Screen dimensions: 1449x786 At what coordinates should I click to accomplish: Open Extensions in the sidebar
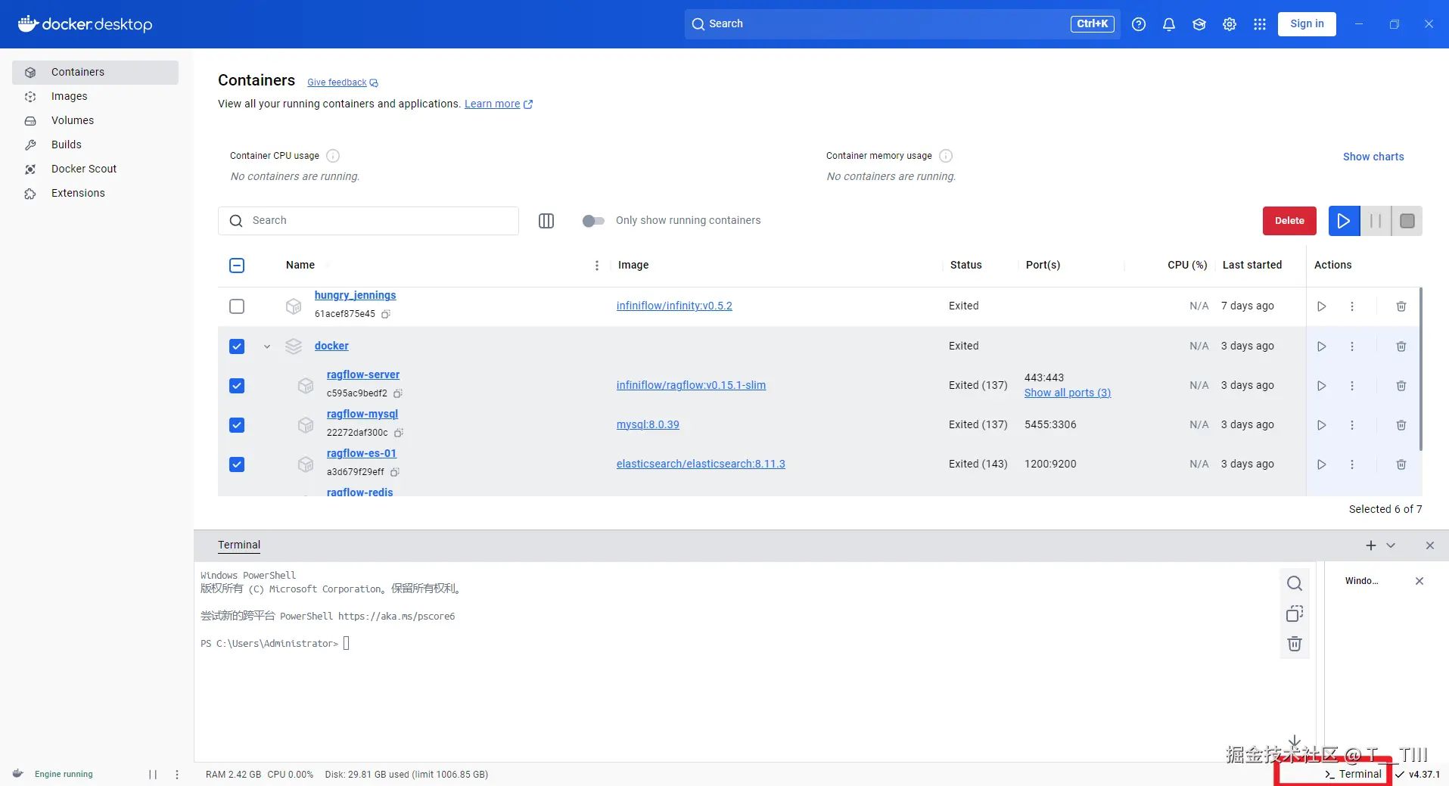pos(95,194)
